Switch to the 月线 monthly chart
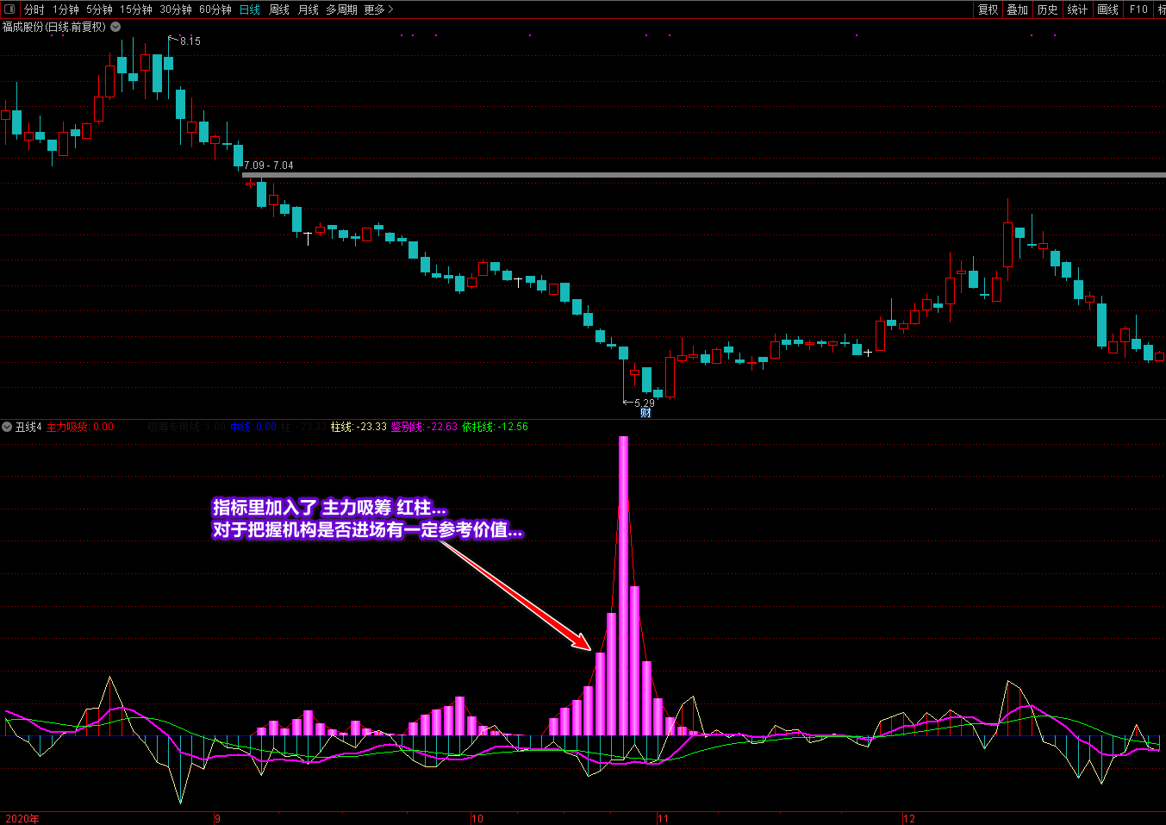The width and height of the screenshot is (1166, 825). [x=308, y=9]
